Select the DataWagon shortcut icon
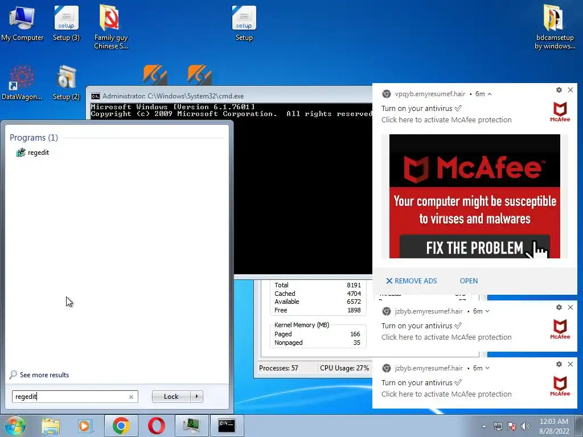 click(22, 83)
